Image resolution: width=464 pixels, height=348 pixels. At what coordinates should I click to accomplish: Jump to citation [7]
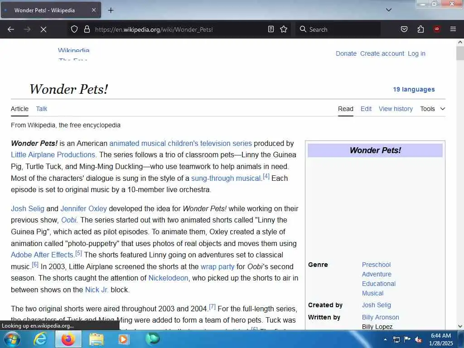212,307
